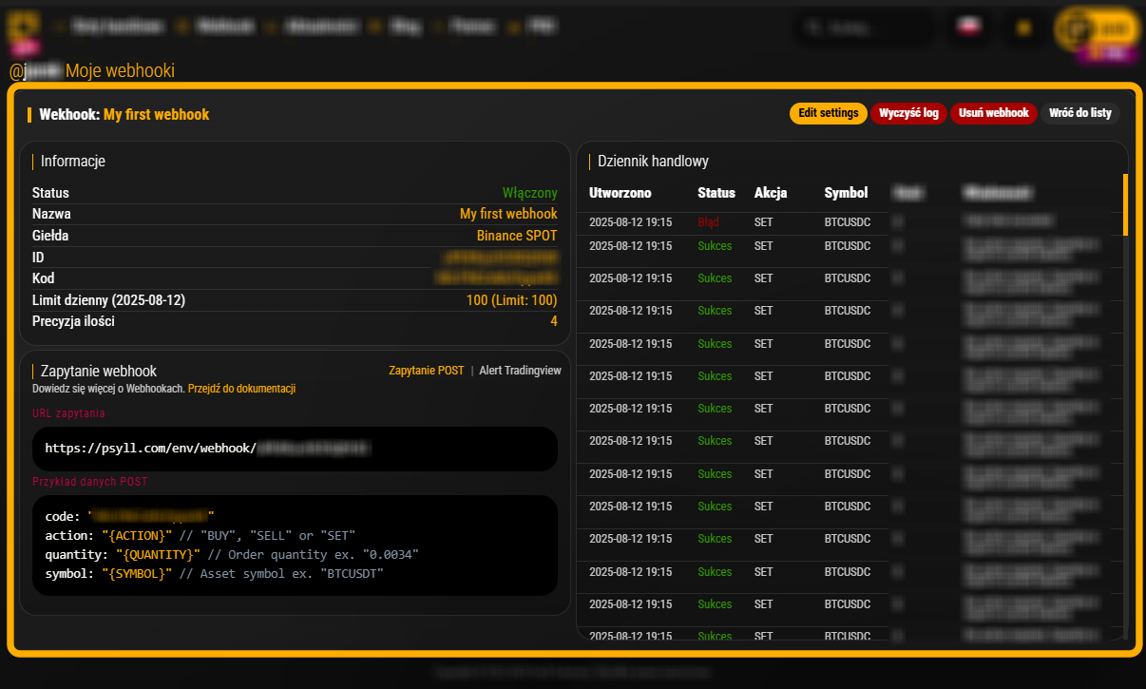Click the scrollbar thumb of Dziennik handlowy
This screenshot has height=689, width=1146.
(x=1126, y=204)
